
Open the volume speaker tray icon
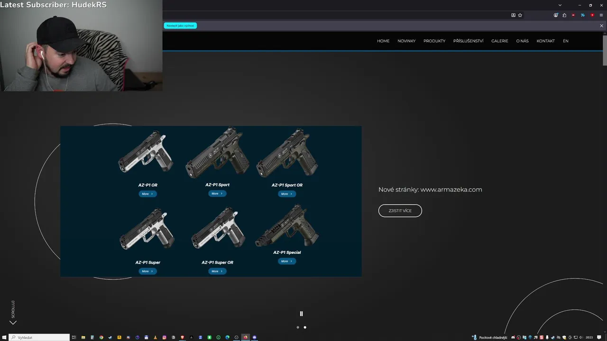pyautogui.click(x=581, y=338)
